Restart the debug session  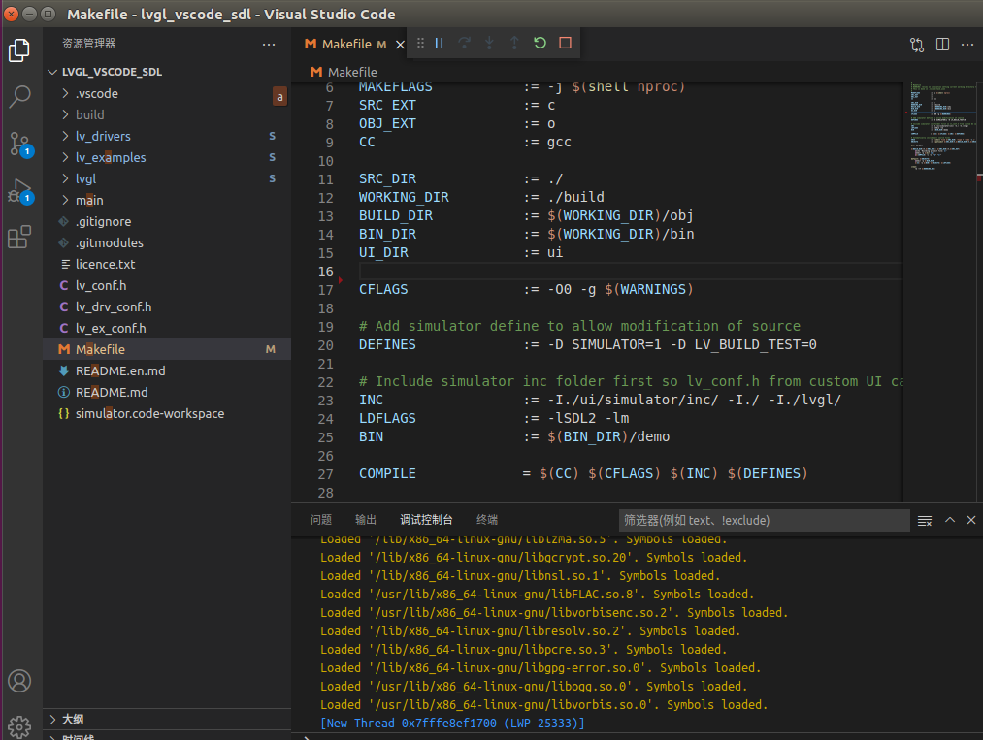click(x=540, y=43)
